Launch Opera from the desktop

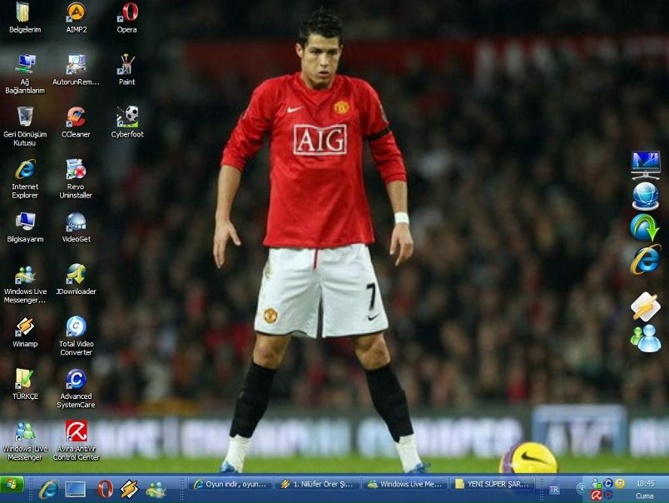(127, 13)
